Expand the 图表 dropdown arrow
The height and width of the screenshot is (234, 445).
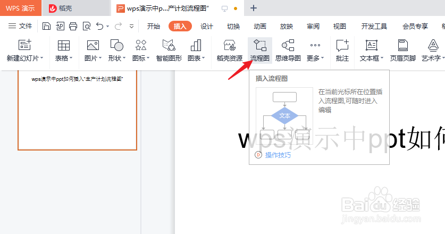[x=204, y=58]
